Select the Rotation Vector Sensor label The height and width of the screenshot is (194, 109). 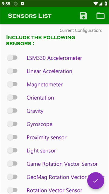tap(54, 190)
